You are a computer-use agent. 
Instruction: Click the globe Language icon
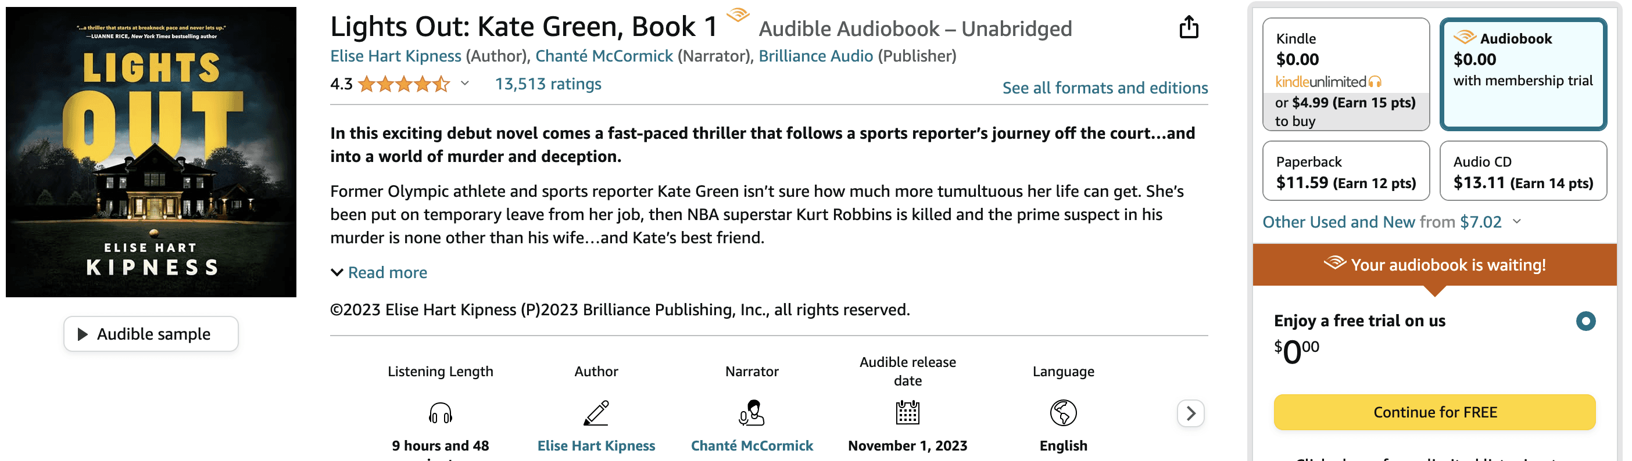[x=1063, y=413]
